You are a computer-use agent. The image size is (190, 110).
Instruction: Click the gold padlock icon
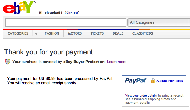coord(153,81)
